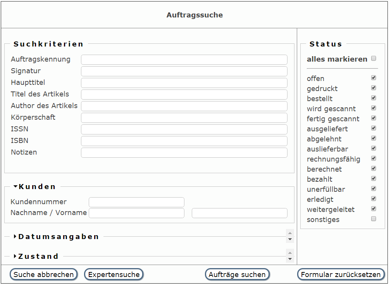Click into the ISBN text field
Viewport: 389px width, 284px height.
pyautogui.click(x=184, y=141)
